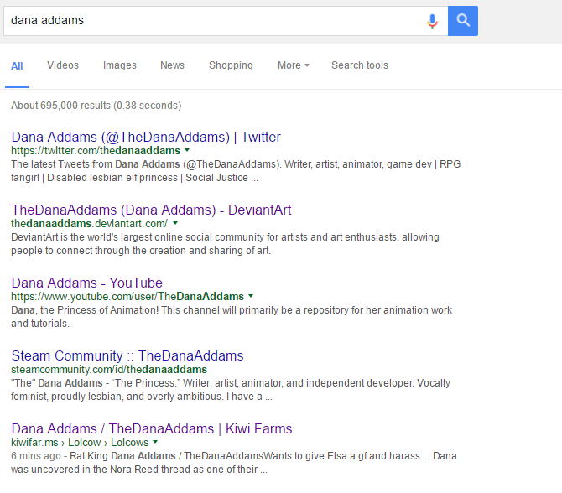Open the Dana Addams Twitter result link
Image resolution: width=562 pixels, height=493 pixels.
146,137
